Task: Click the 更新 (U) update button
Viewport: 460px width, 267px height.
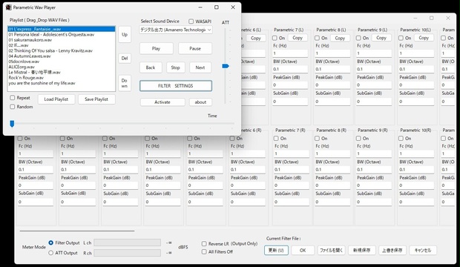Action: click(x=276, y=250)
